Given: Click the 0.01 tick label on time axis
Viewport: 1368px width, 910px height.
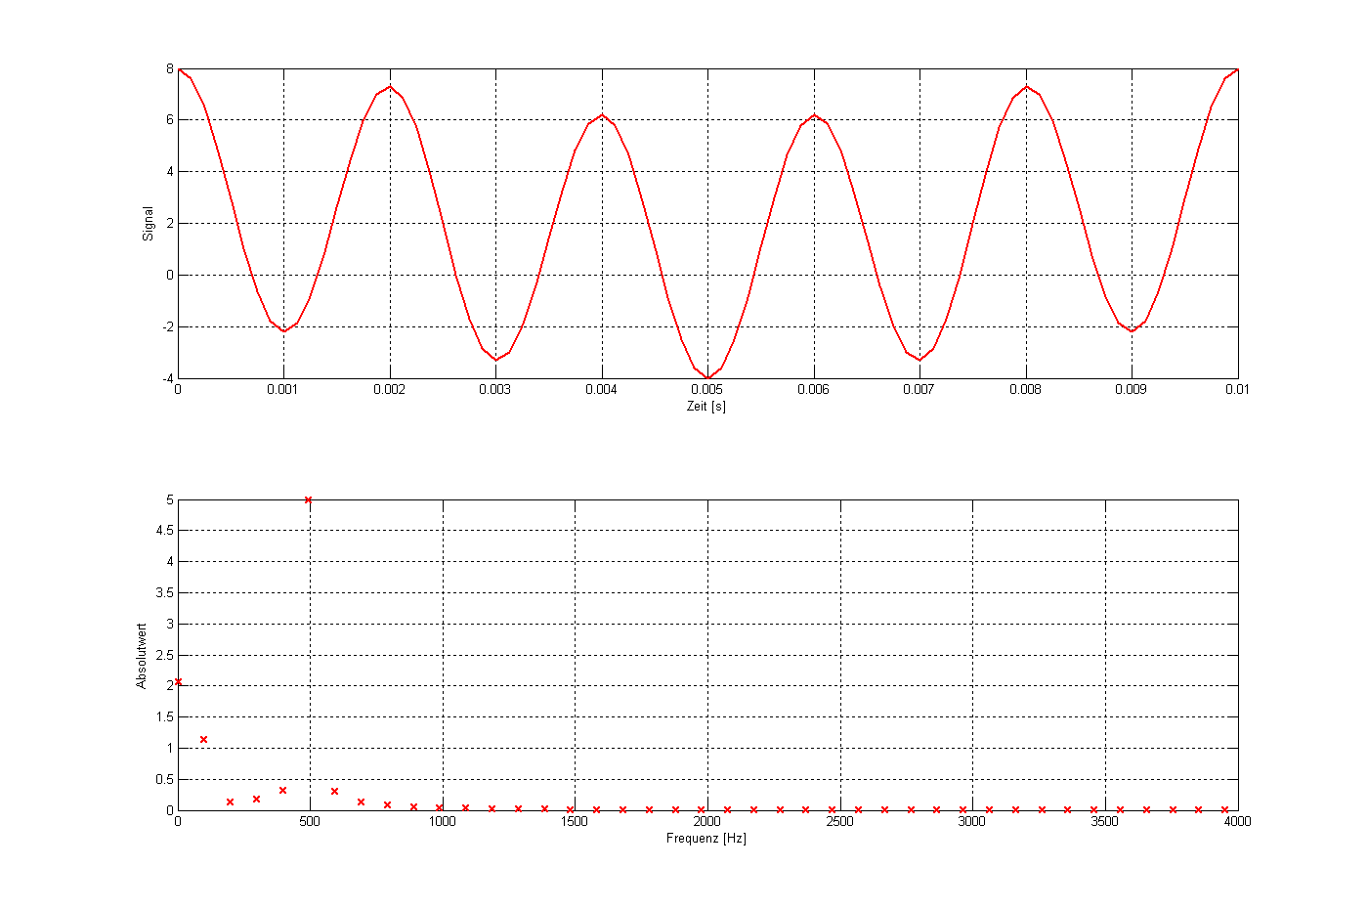Looking at the screenshot, I should point(1237,390).
